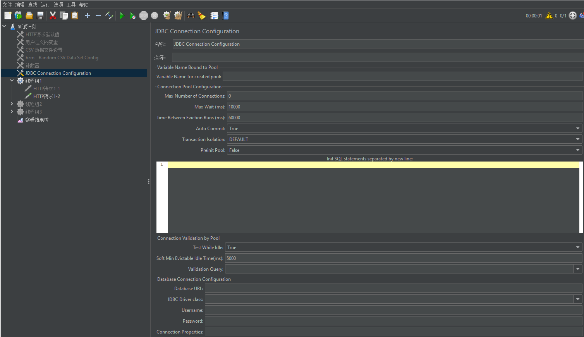Save the test plan with the disk icon
Viewport: 584px width, 337px height.
point(40,15)
